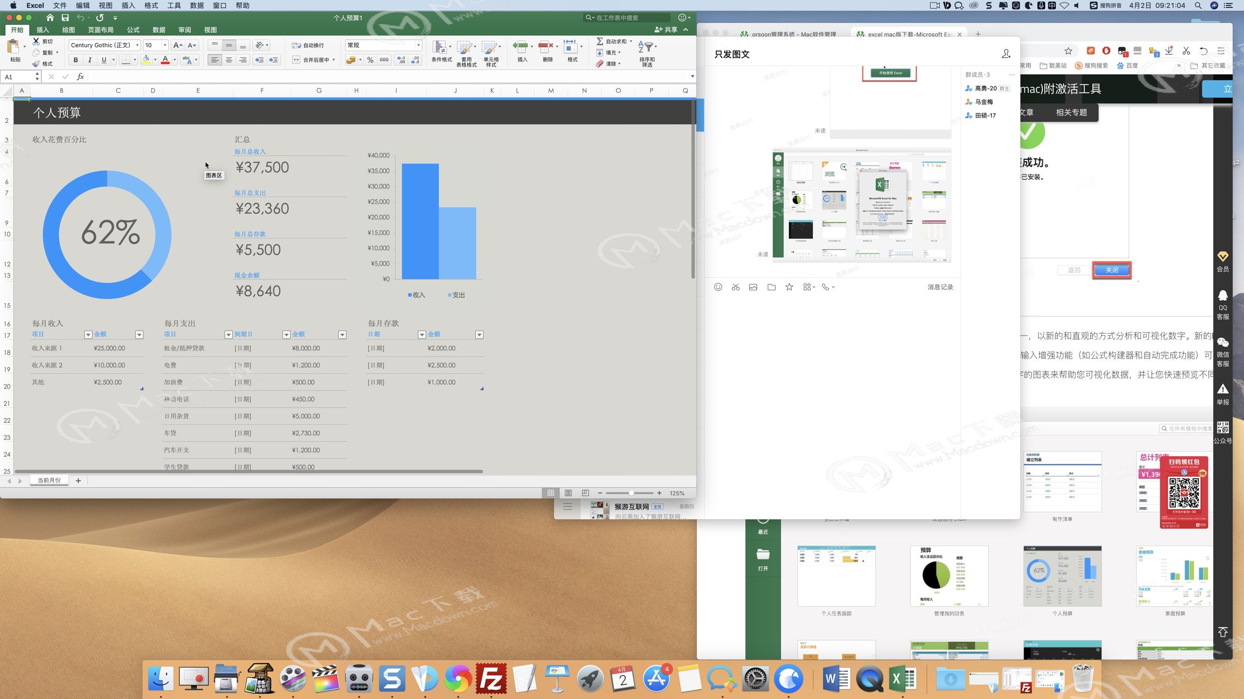Screen dimensions: 1244x699
Task: Click the Increase Font Size icon
Action: (x=178, y=45)
